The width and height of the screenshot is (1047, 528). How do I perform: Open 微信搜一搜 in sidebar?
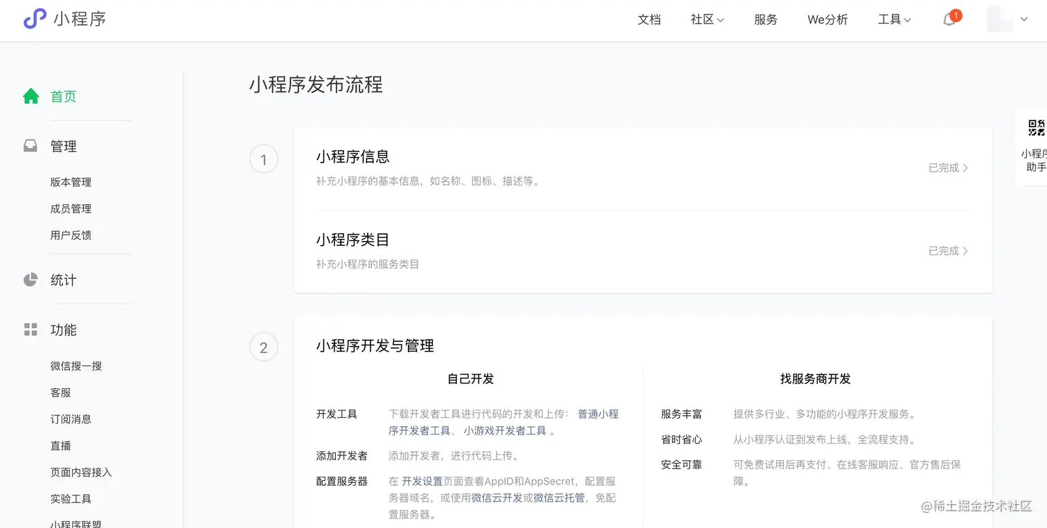pyautogui.click(x=76, y=365)
